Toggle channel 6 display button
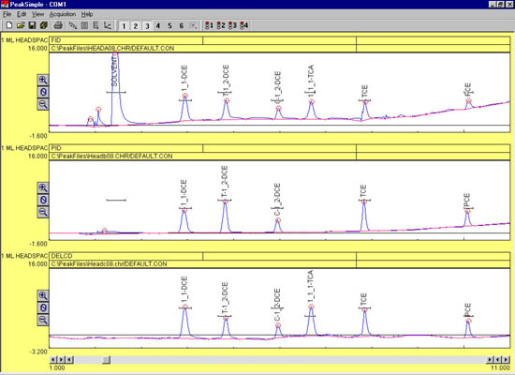 pos(182,25)
